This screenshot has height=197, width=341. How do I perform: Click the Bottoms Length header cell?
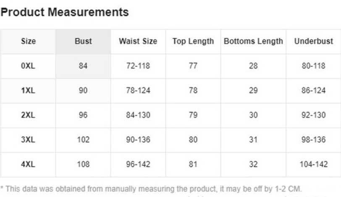coord(253,41)
